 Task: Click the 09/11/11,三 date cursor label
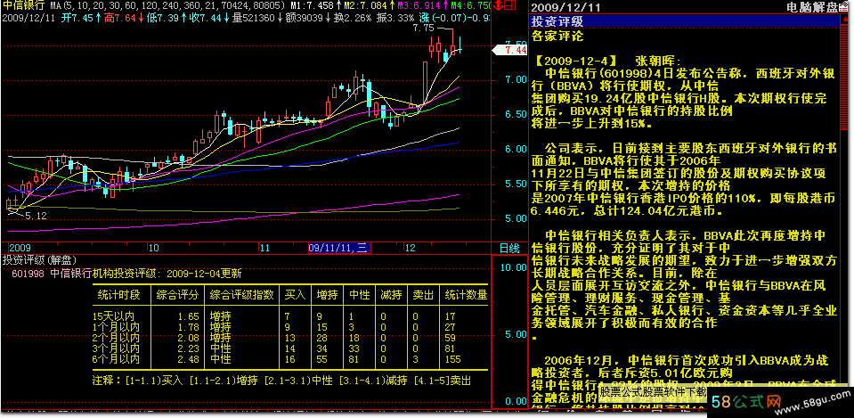[x=338, y=249]
